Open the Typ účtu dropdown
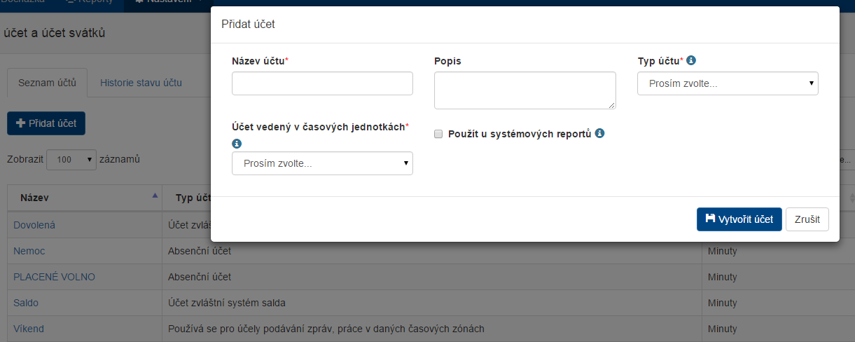Image resolution: width=855 pixels, height=342 pixels. coord(728,83)
